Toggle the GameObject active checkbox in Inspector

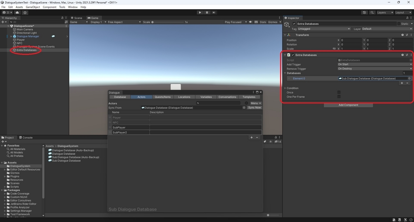pyautogui.click(x=294, y=24)
